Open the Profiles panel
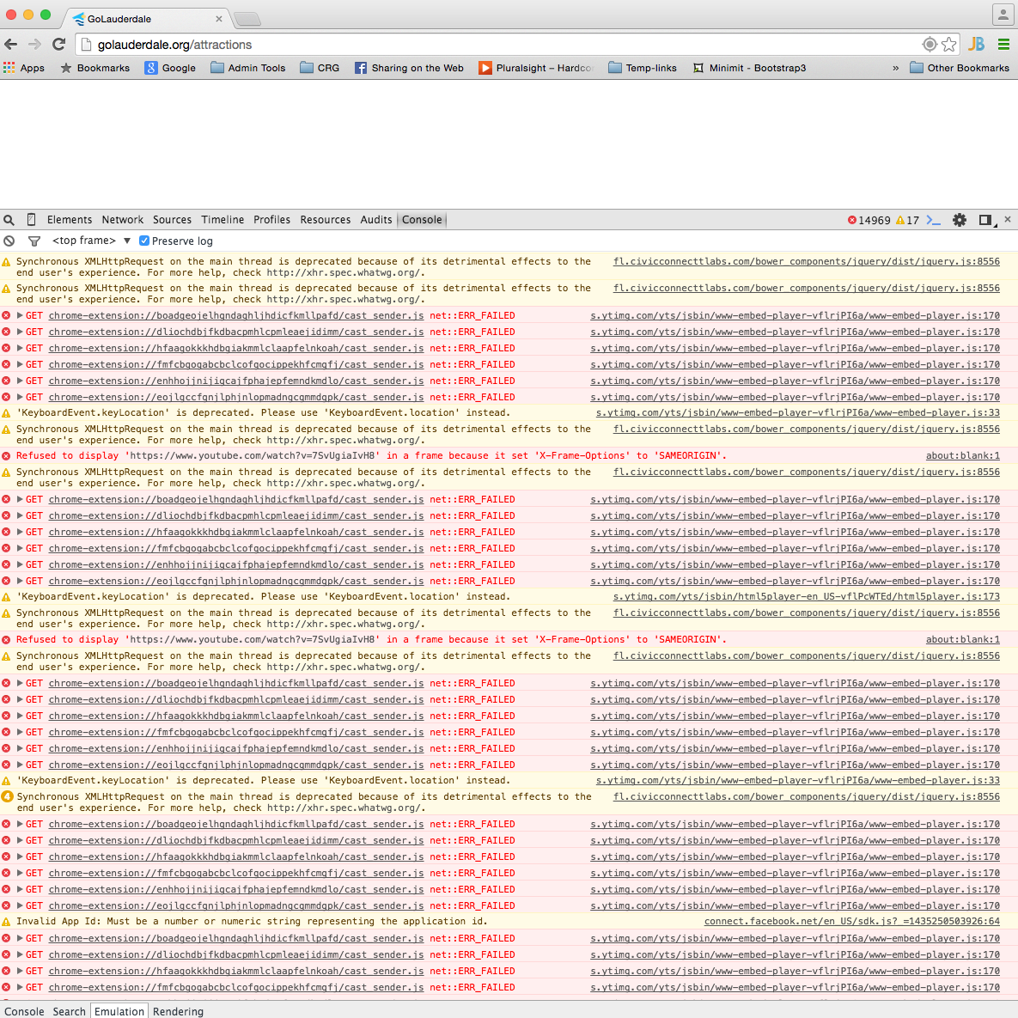The image size is (1018, 1018). pyautogui.click(x=272, y=219)
